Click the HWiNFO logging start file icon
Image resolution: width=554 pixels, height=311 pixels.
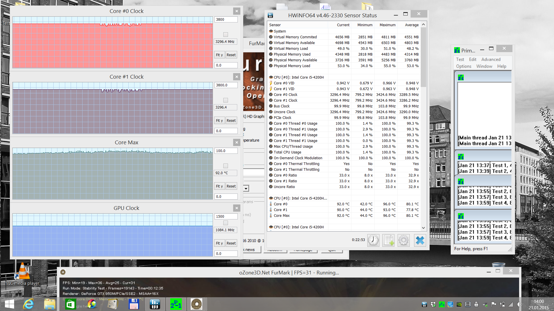tap(388, 240)
